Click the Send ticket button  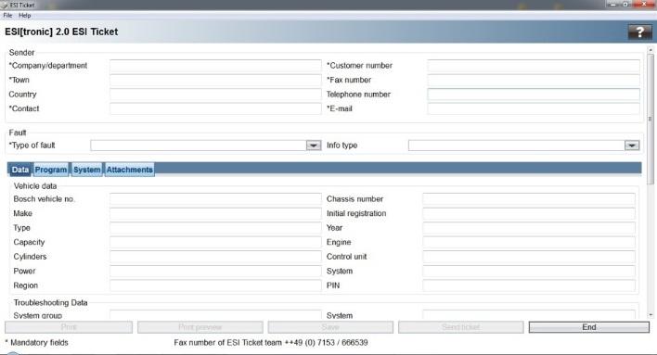[x=461, y=327]
